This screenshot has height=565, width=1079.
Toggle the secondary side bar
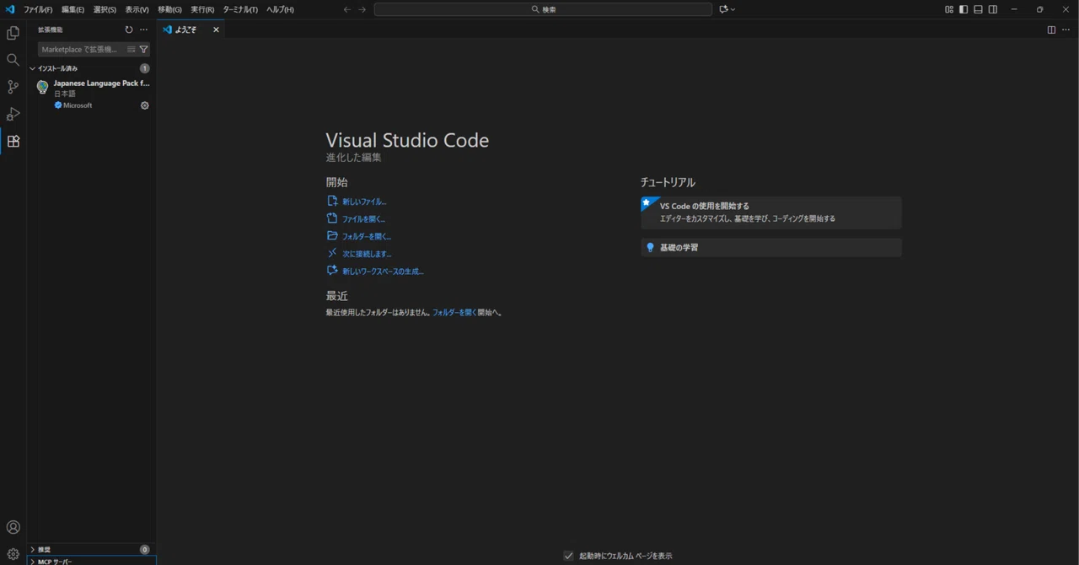[x=993, y=9]
